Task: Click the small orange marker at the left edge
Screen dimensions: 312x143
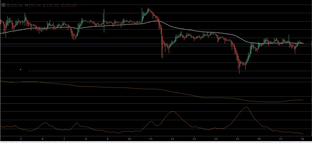Action: point(21,70)
